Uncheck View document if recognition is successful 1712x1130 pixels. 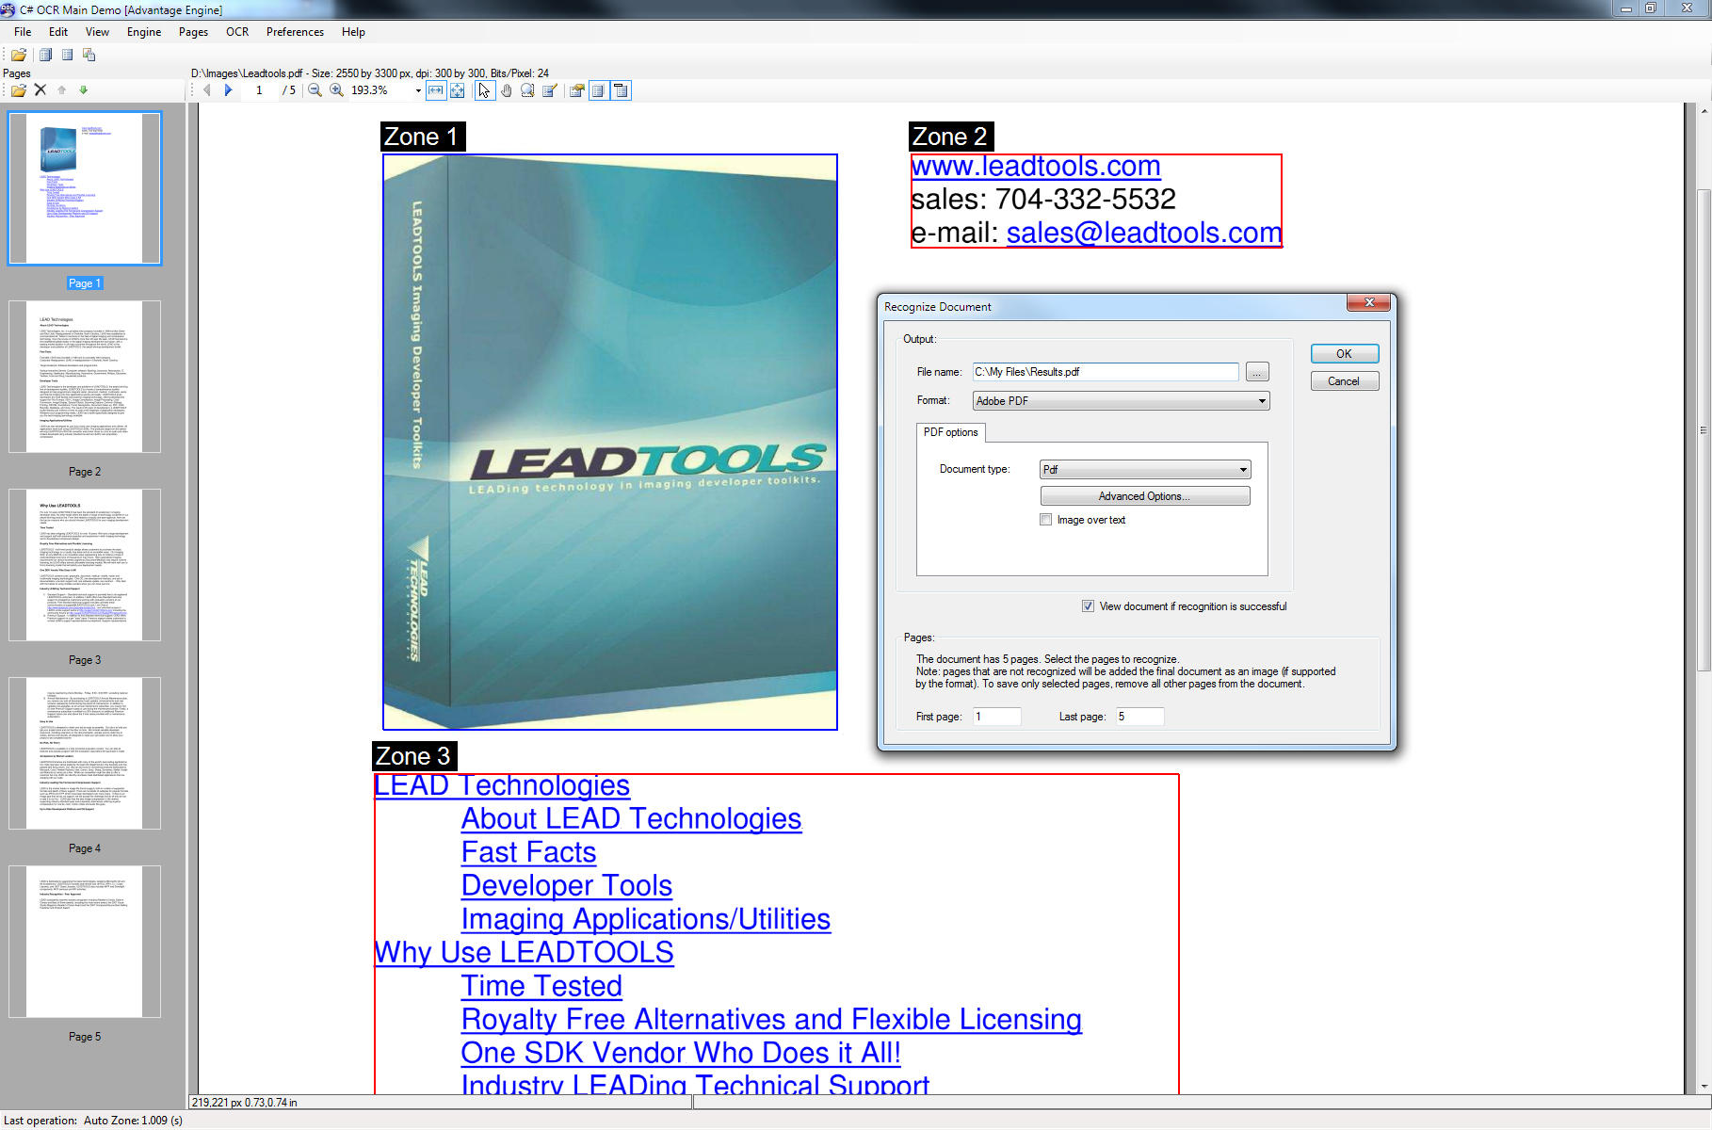point(1088,605)
